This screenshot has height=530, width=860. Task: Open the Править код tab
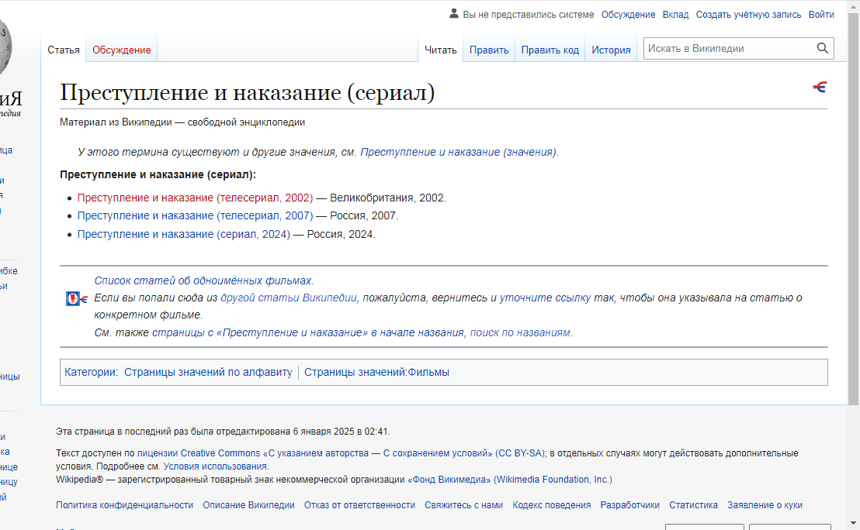[x=550, y=50]
